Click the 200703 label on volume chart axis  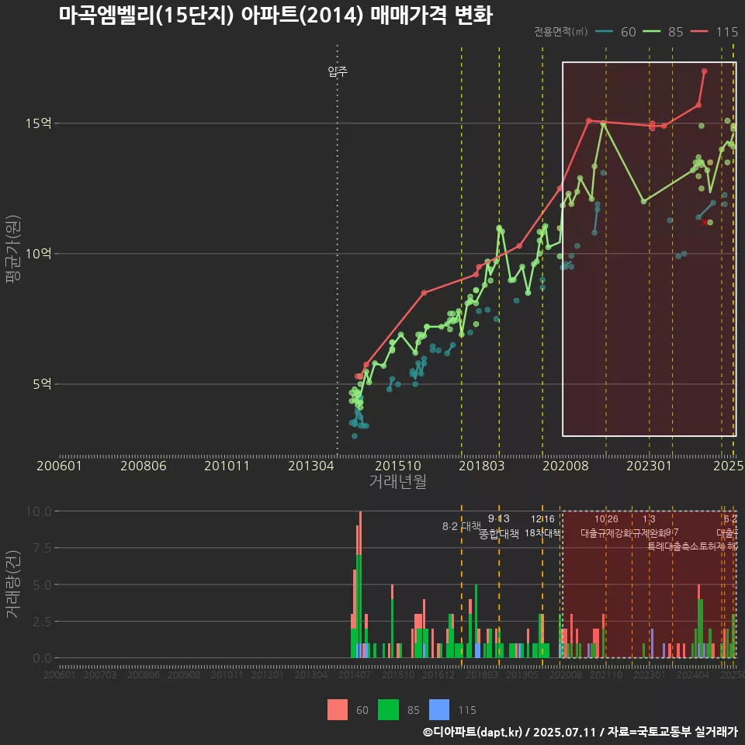tap(100, 674)
